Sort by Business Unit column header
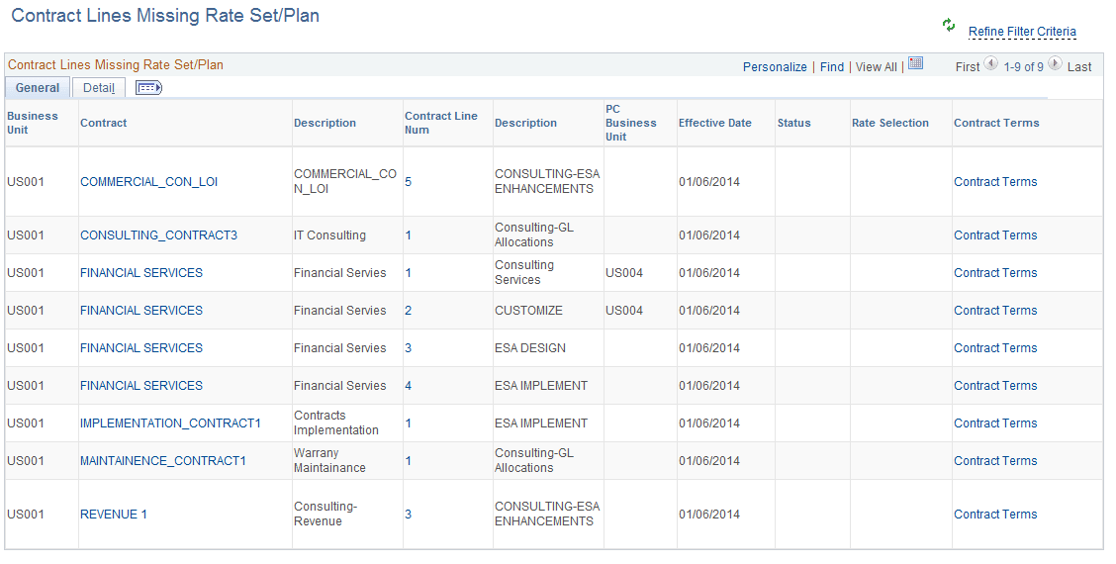Screen dimensions: 1116x564 click(x=33, y=123)
